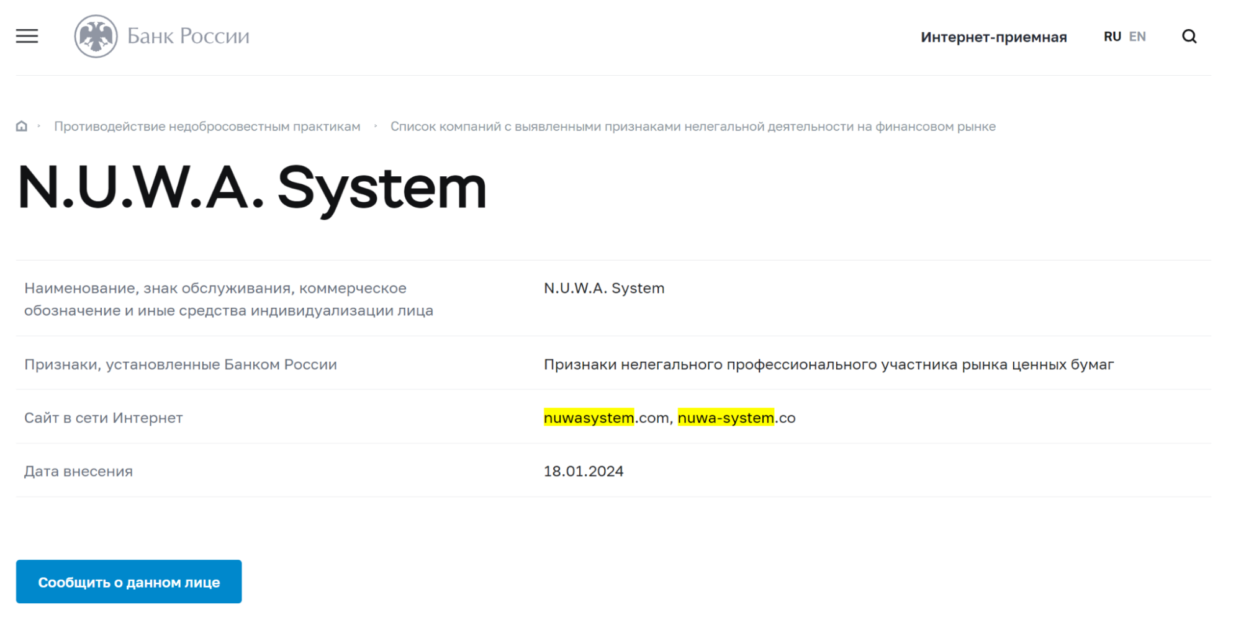Select the highlighted nuwasystem.com text
This screenshot has width=1241, height=633.
[607, 418]
